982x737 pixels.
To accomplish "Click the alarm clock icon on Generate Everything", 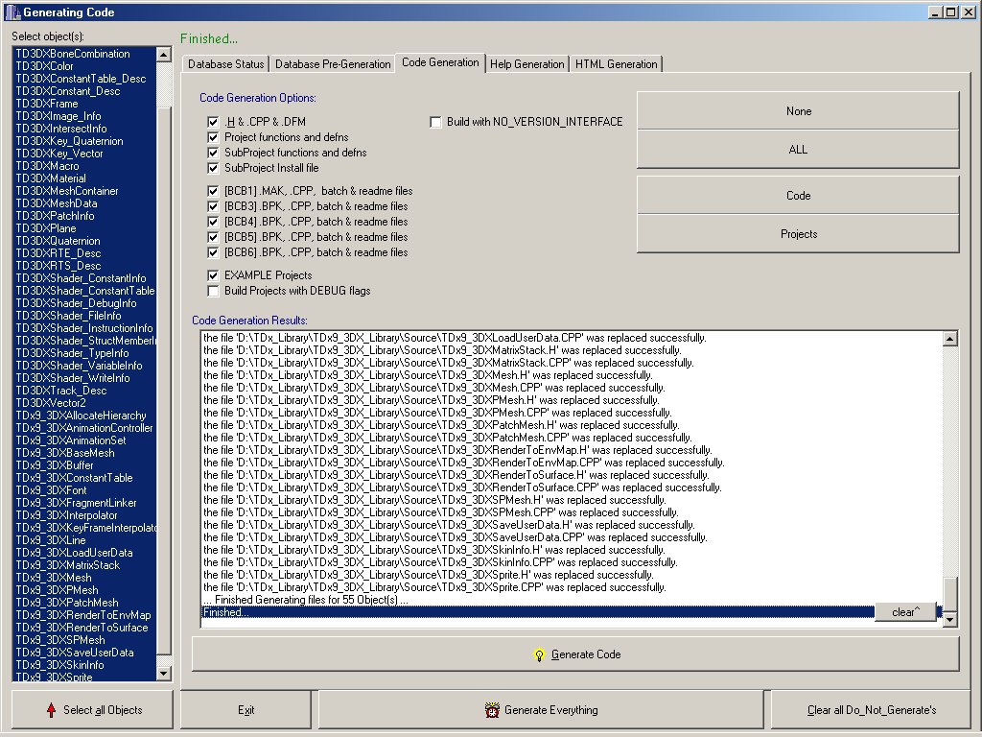I will click(492, 710).
